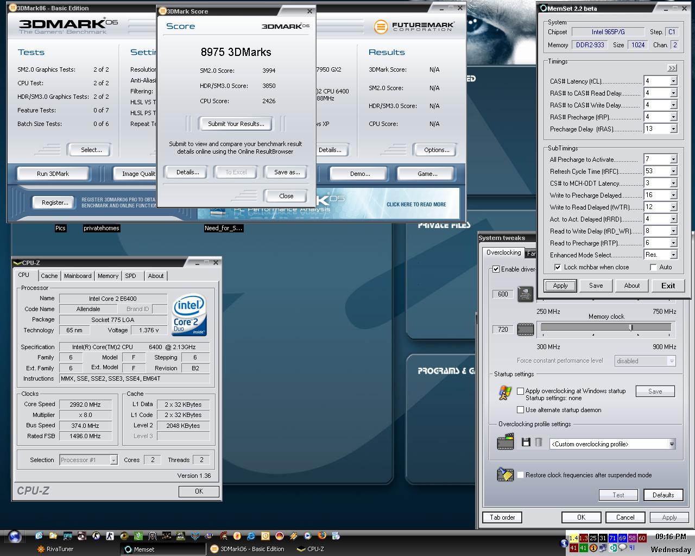This screenshot has width=695, height=556.
Task: Enable Apply overclocking at Windows startup
Action: click(x=521, y=391)
